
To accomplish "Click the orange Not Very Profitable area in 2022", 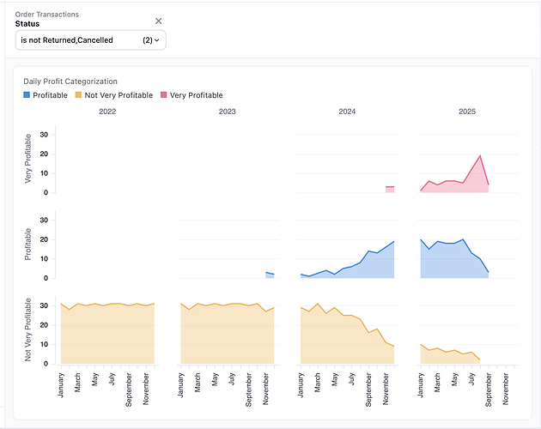I will (107, 335).
